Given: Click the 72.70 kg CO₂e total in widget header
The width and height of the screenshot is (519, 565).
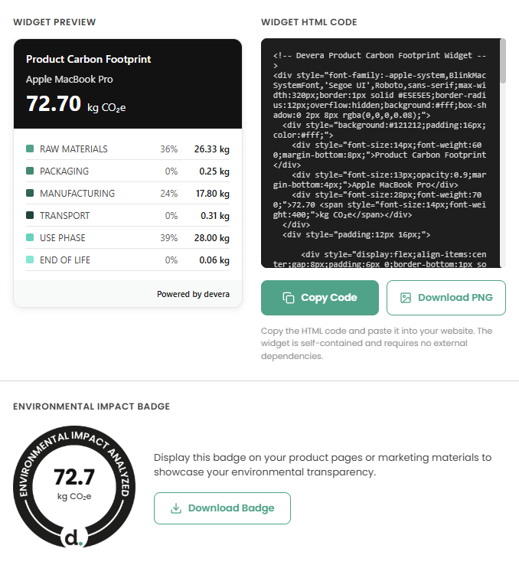Looking at the screenshot, I should [x=76, y=104].
